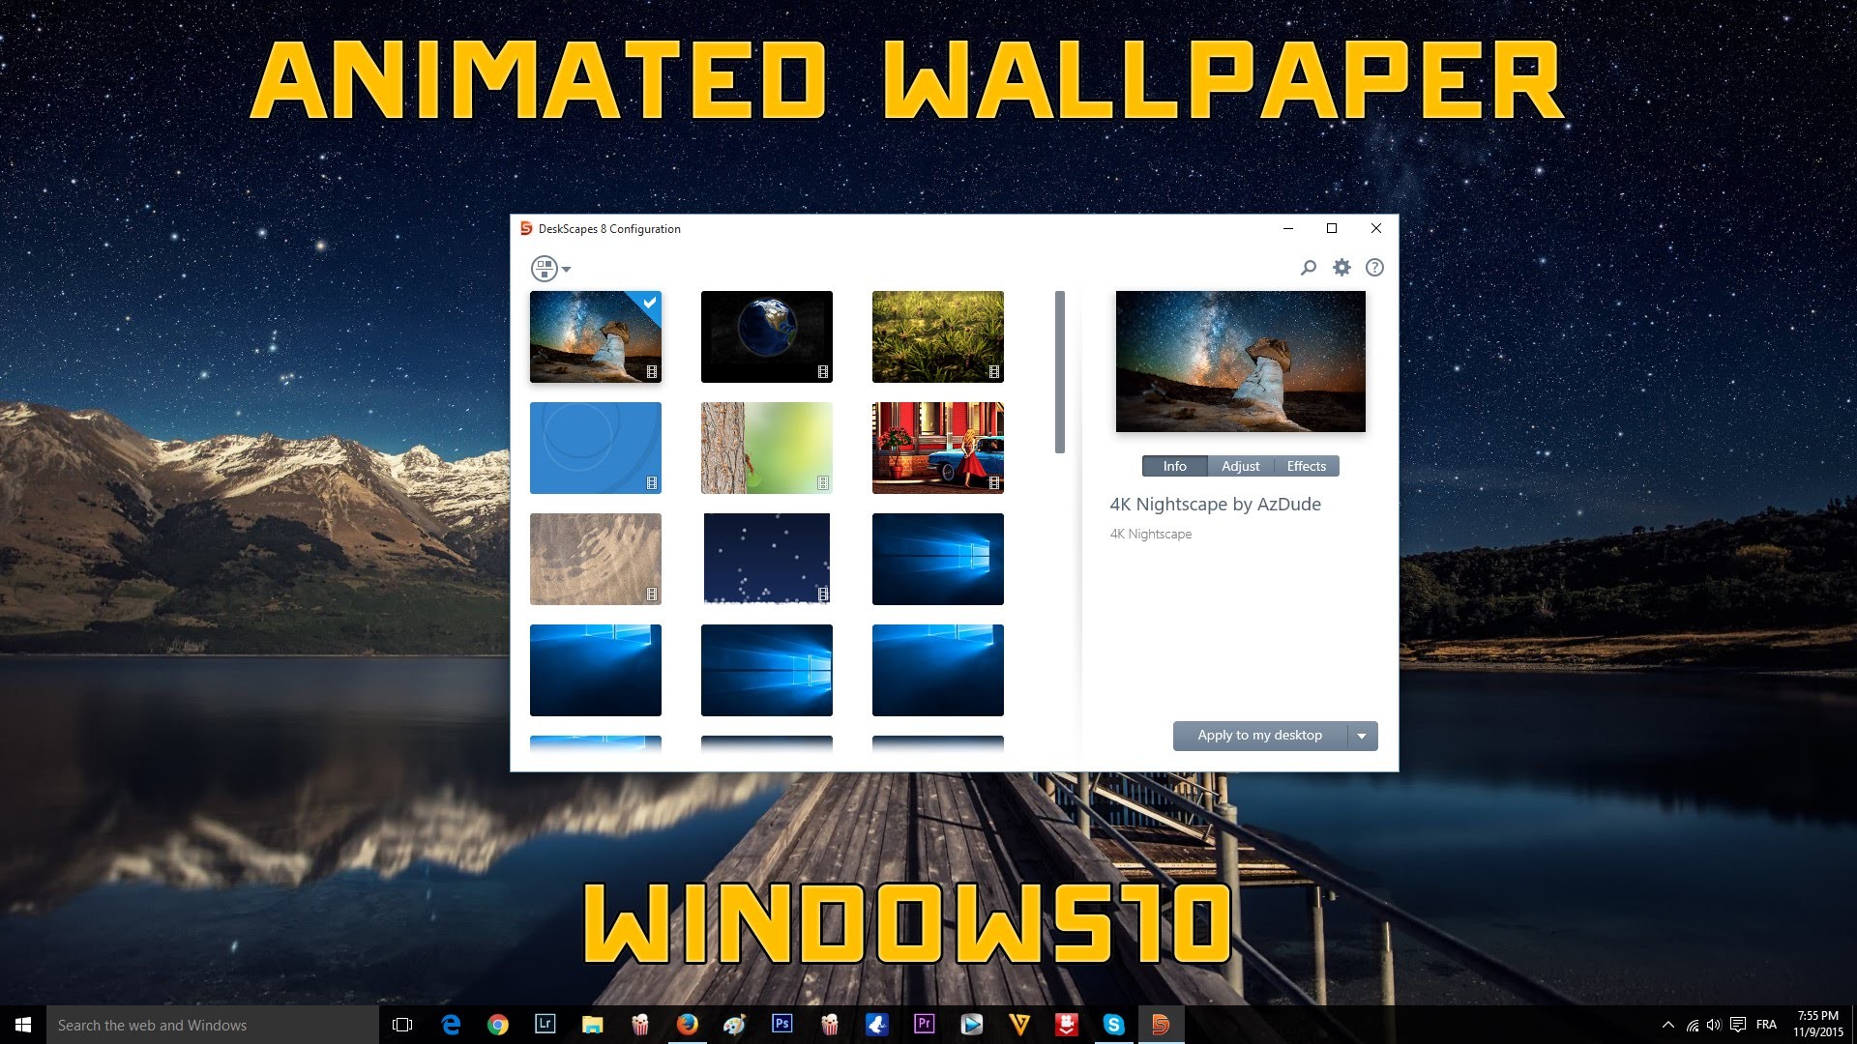Select the rotating Earth wallpaper thumbnail

coord(766,336)
